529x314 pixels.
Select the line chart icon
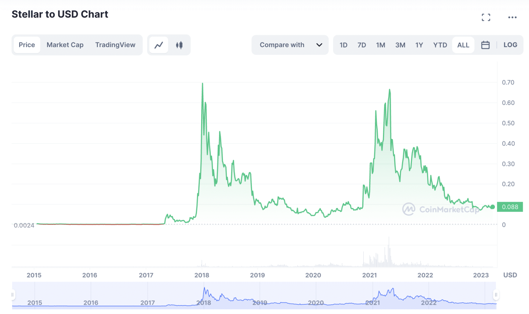[159, 45]
